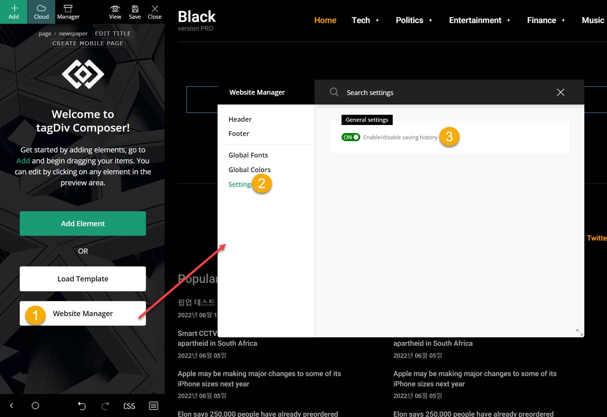Close the Website Manager panel

[x=561, y=92]
